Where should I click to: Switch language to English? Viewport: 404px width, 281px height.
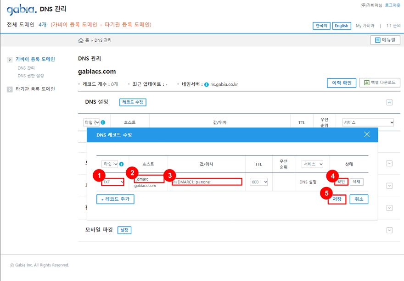click(342, 26)
